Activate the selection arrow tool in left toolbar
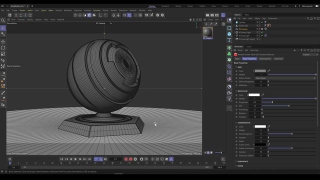This screenshot has width=320, height=180. pos(3,28)
